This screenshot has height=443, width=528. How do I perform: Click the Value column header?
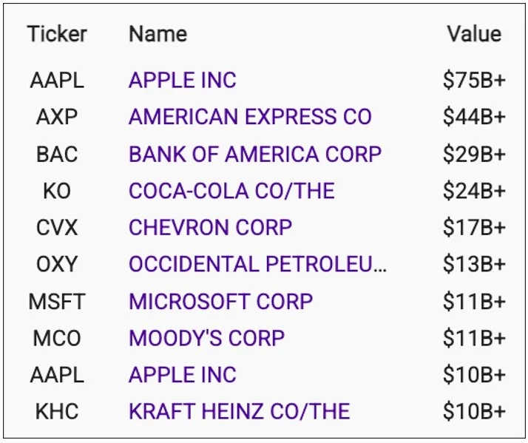point(474,34)
